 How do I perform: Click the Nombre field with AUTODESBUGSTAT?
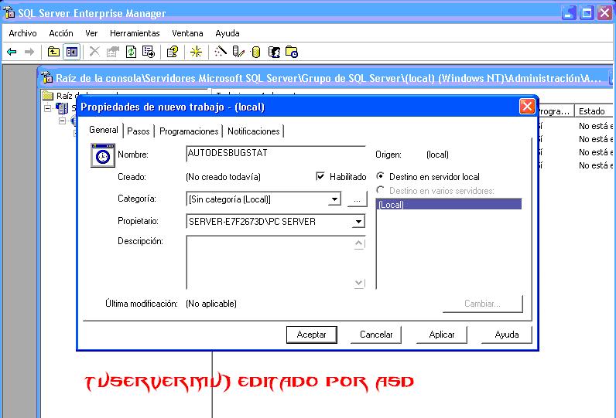tap(275, 154)
